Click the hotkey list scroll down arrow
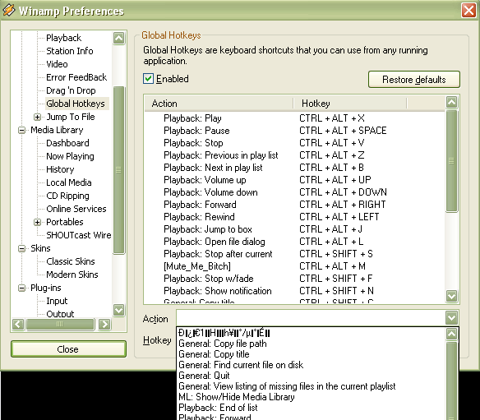 [452, 296]
